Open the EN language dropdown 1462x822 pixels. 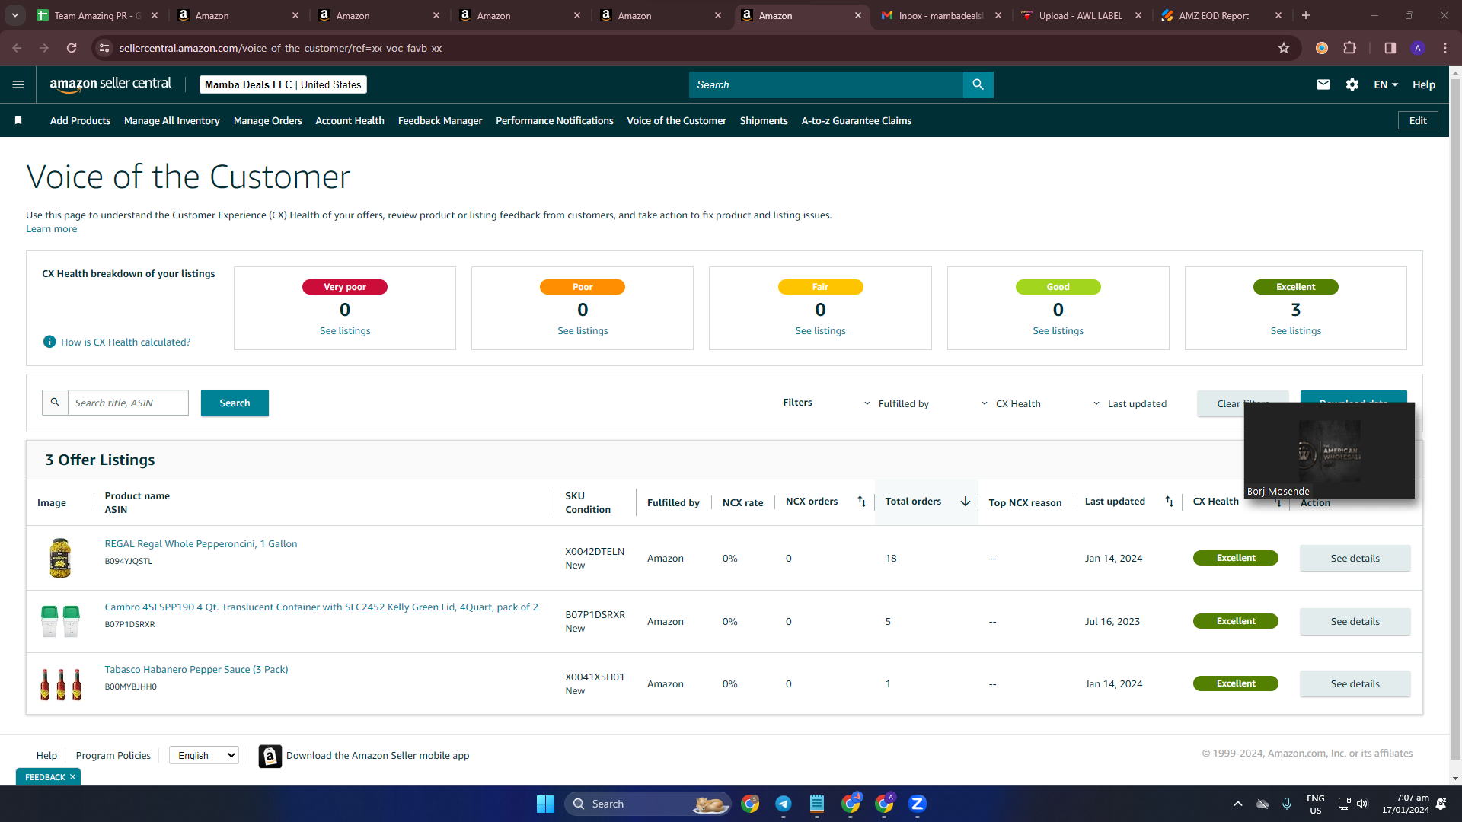click(1386, 84)
